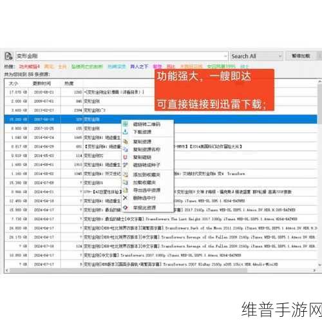The width and height of the screenshot is (322, 322).
Task: Select the highlighted blue result row
Action: pyautogui.click(x=161, y=119)
